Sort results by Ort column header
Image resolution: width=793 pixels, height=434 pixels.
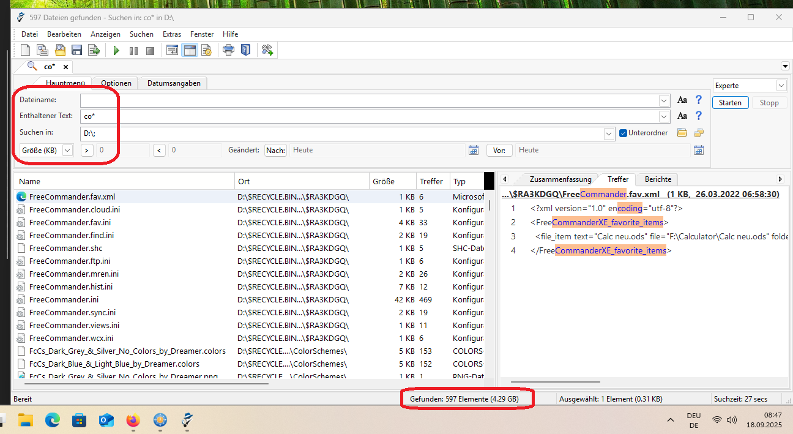[302, 181]
